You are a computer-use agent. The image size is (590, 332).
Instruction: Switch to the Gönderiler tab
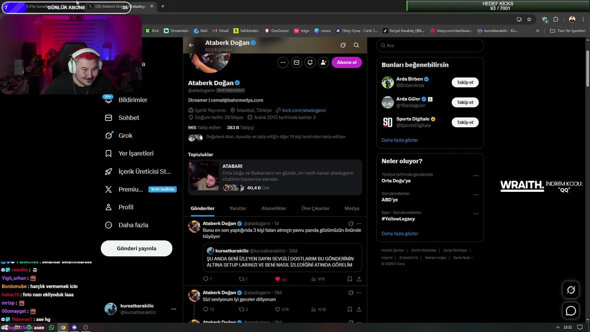click(x=203, y=208)
